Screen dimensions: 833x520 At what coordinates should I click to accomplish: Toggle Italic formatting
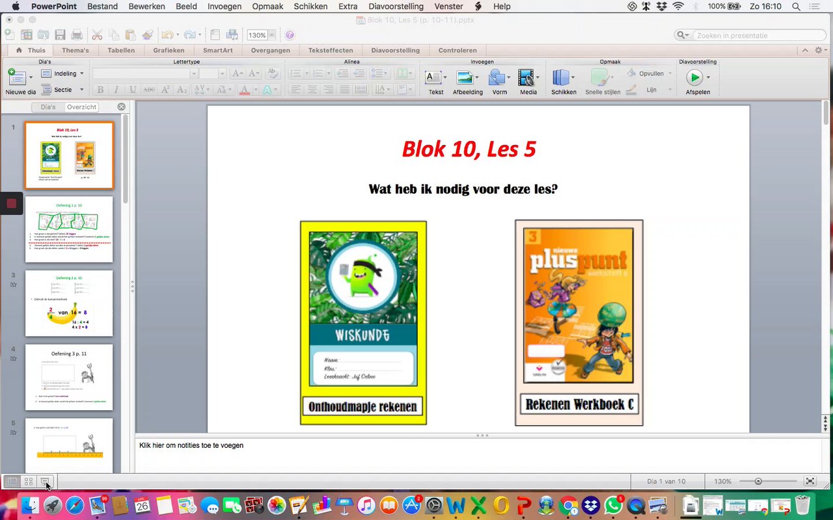point(116,90)
